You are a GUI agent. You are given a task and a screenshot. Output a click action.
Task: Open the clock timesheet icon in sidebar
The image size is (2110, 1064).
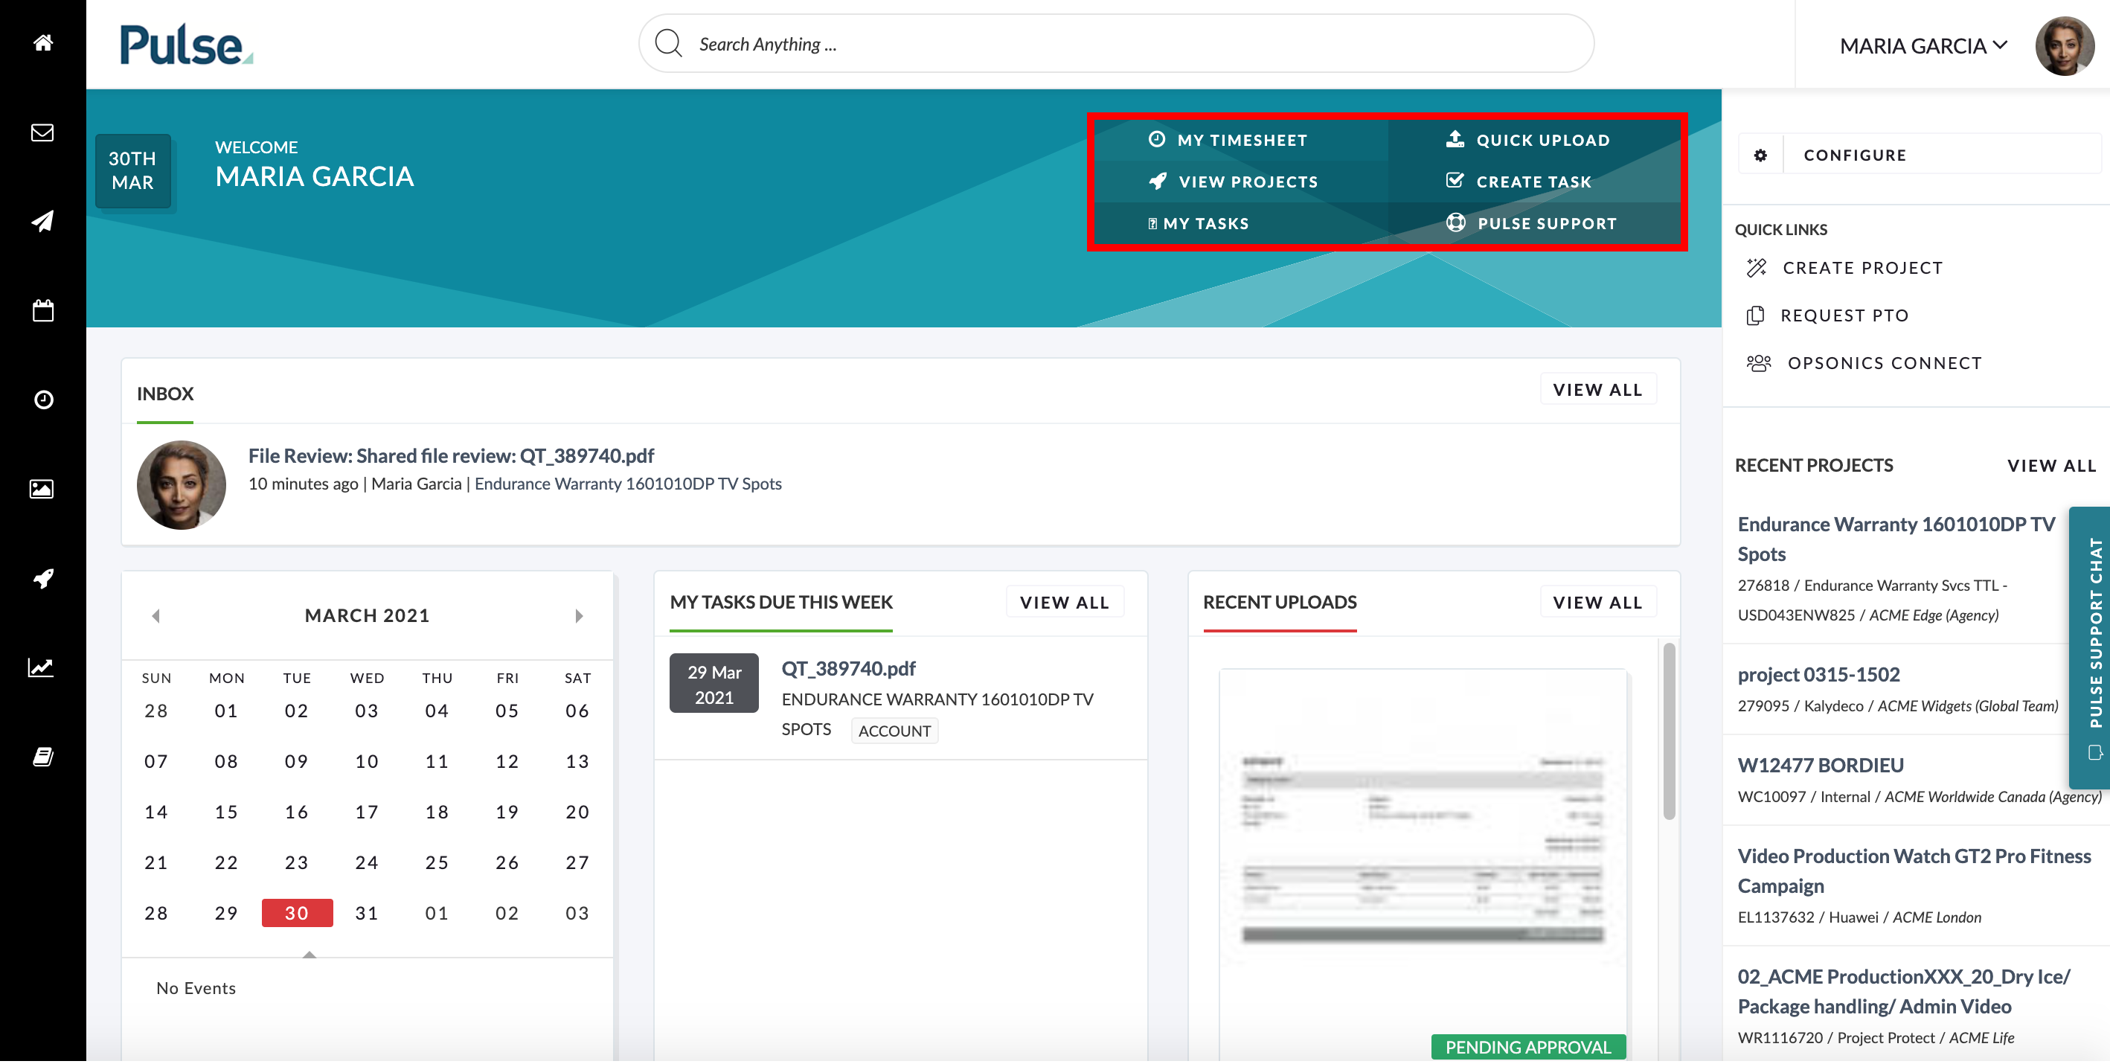coord(43,400)
